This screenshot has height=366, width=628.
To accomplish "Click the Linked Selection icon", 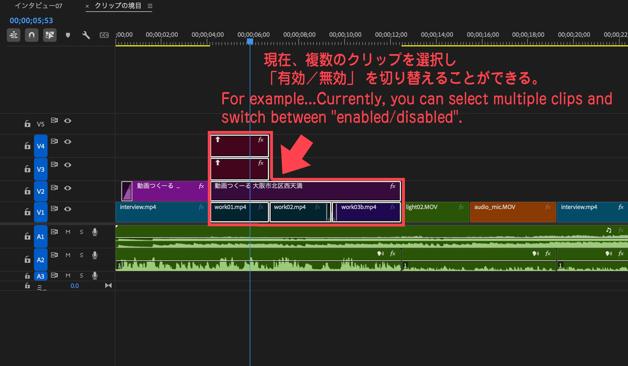I will coord(50,35).
